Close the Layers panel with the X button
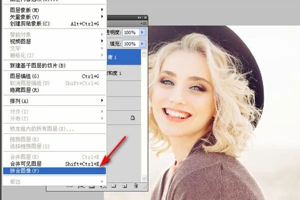This screenshot has height=200, width=300. point(145,17)
